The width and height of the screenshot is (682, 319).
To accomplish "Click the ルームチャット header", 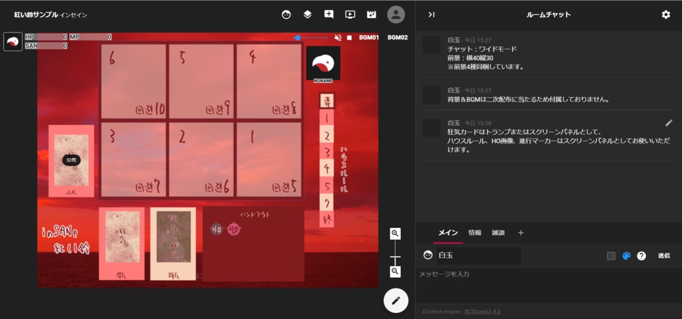I will point(548,15).
